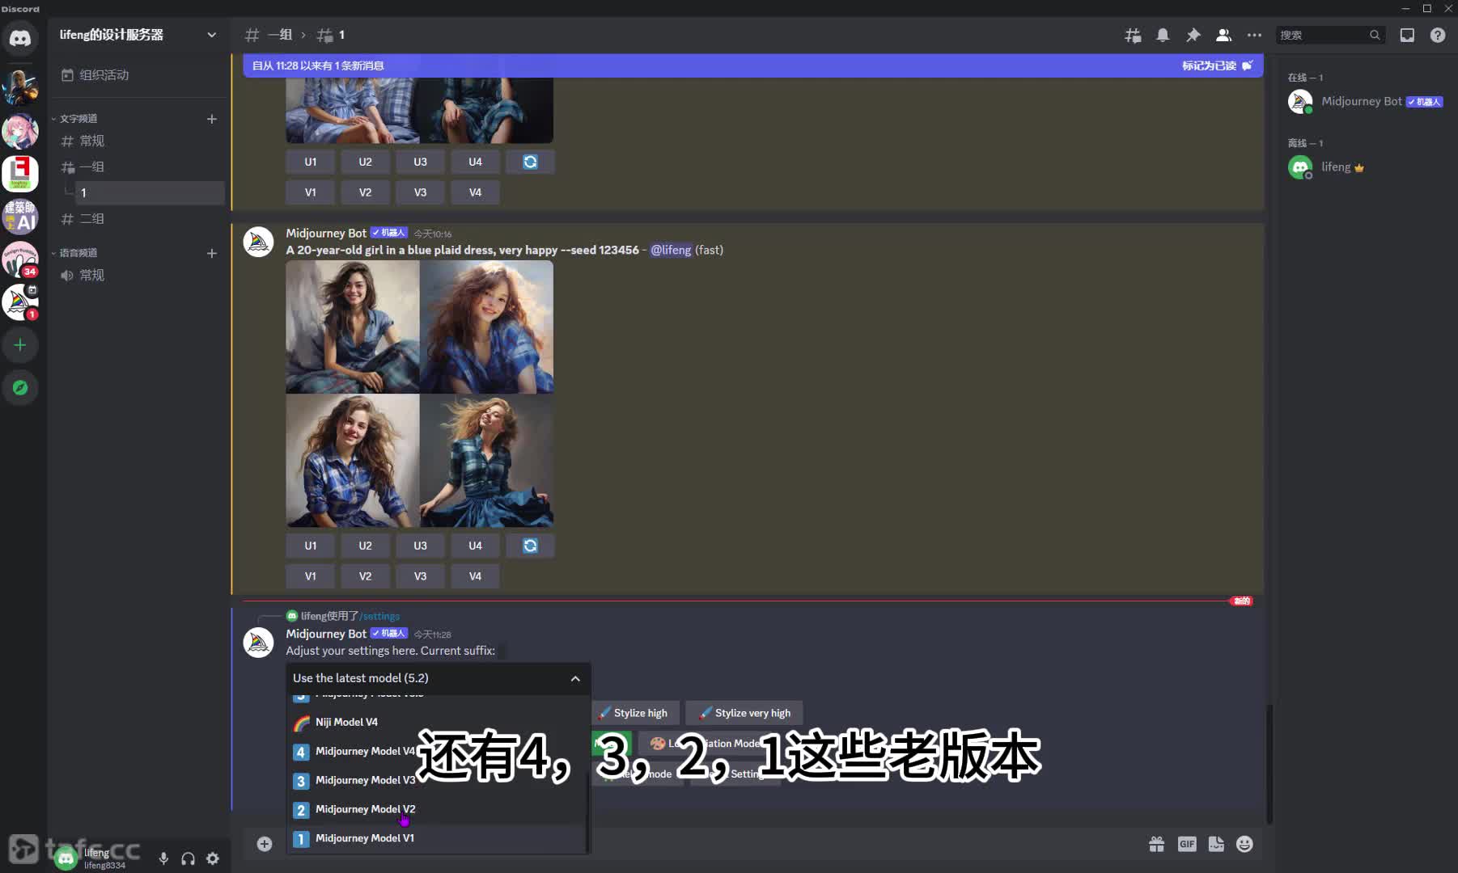Open user settings gear icon
Screen dimensions: 1458x873
pos(213,858)
